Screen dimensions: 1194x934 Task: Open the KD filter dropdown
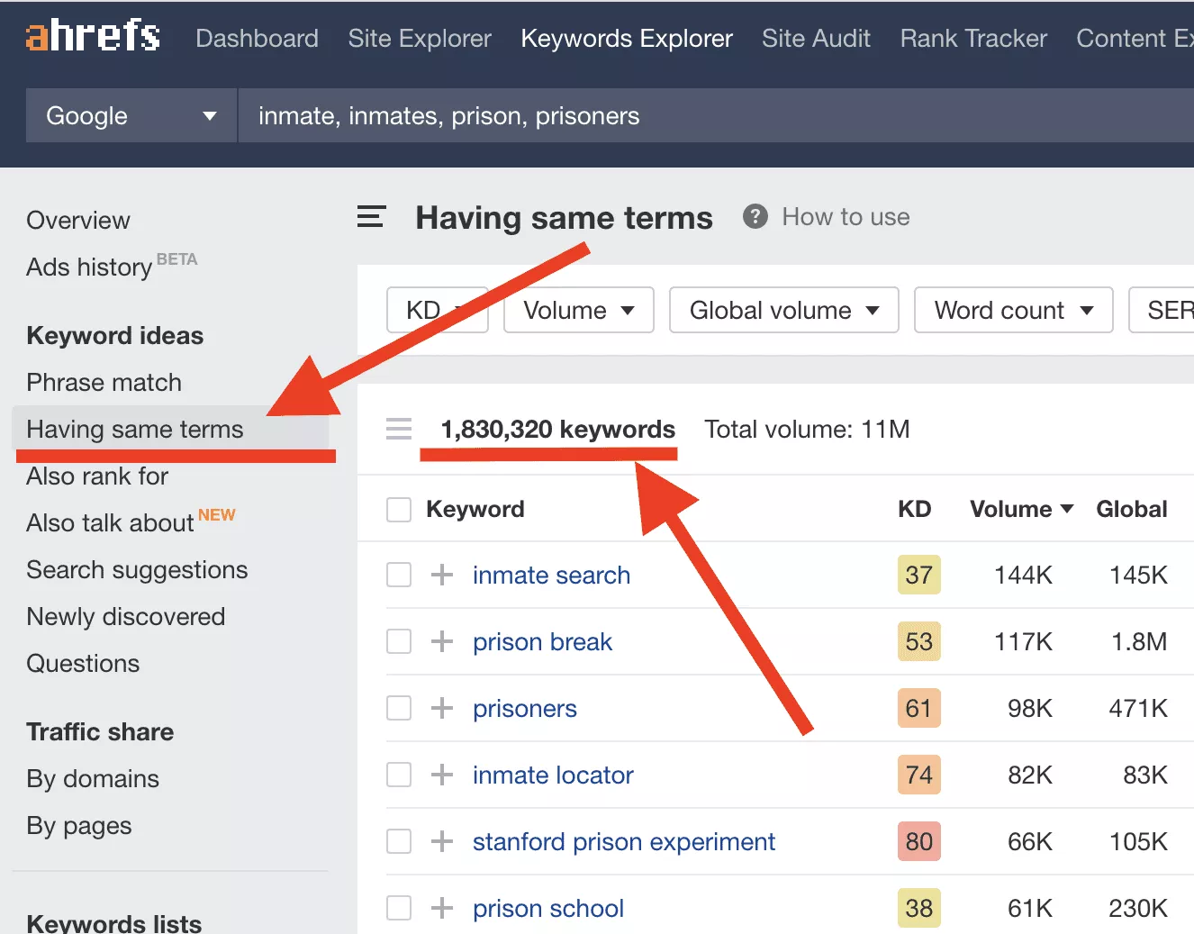pyautogui.click(x=437, y=310)
